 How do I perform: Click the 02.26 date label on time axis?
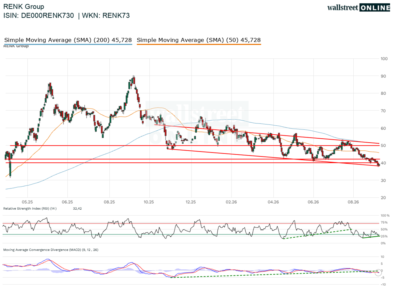[x=231, y=202]
